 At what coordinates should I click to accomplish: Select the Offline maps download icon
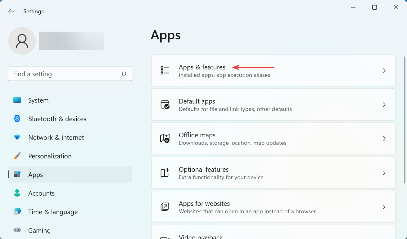[165, 138]
